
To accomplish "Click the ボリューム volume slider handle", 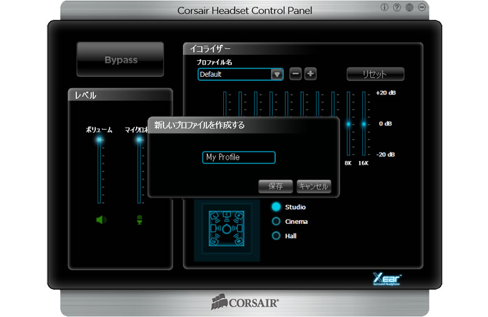I will (x=99, y=140).
